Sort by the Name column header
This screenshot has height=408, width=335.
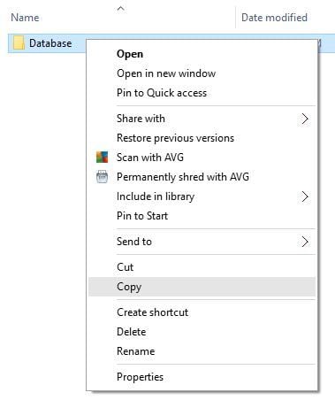pyautogui.click(x=25, y=18)
